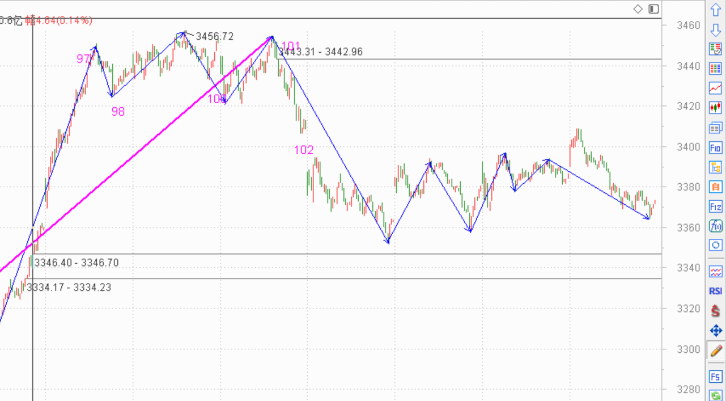The height and width of the screenshot is (401, 726).
Task: Click the F12 icon in sidebar
Action: click(715, 206)
